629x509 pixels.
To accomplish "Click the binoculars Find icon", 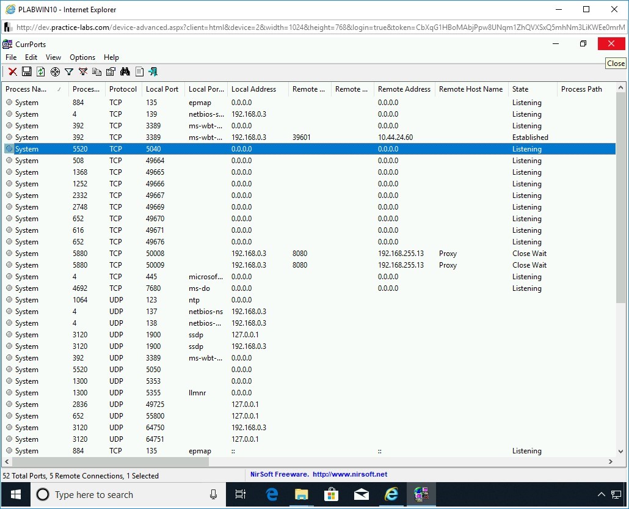I will coord(125,72).
